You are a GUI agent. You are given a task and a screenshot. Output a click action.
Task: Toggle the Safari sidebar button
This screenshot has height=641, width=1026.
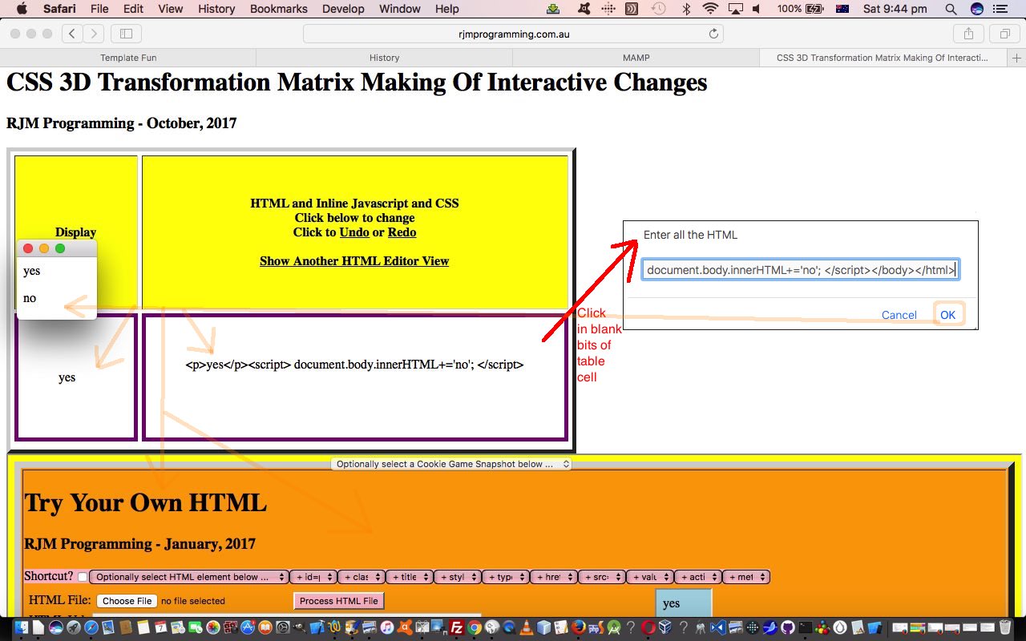pyautogui.click(x=126, y=34)
